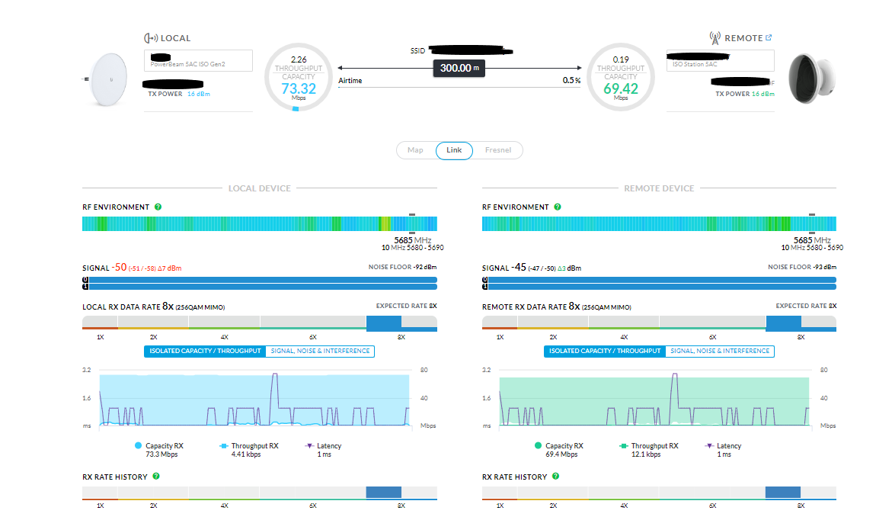Switch to the Fresnel view tab

498,150
